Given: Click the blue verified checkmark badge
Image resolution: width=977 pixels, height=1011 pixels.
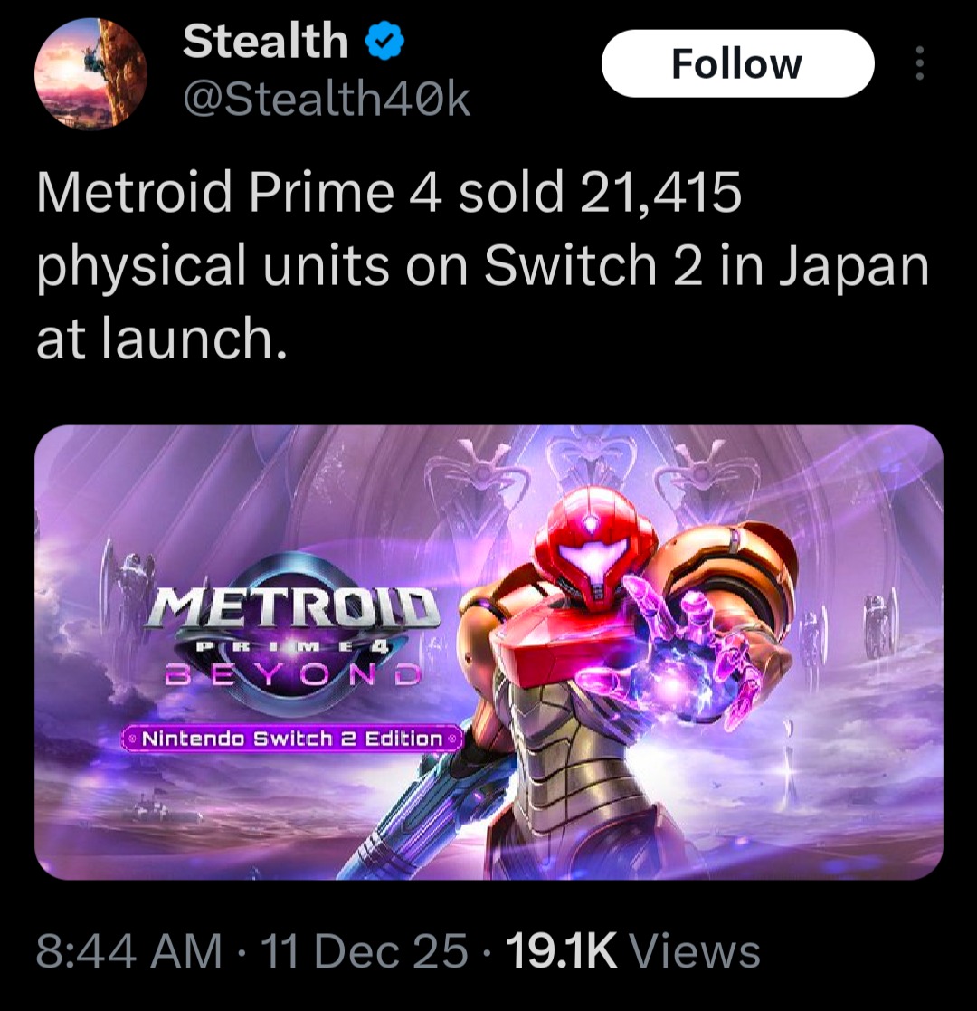Looking at the screenshot, I should pos(384,41).
